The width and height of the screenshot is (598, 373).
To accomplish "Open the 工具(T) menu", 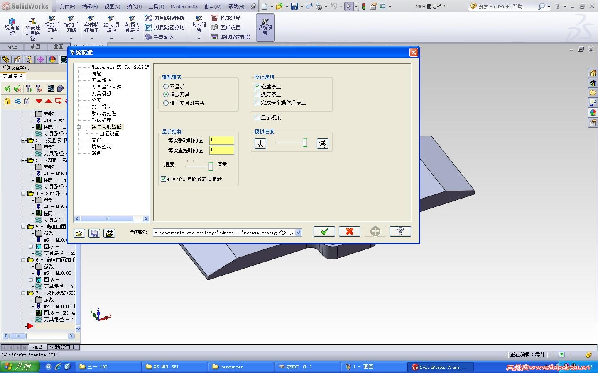I will tap(156, 7).
